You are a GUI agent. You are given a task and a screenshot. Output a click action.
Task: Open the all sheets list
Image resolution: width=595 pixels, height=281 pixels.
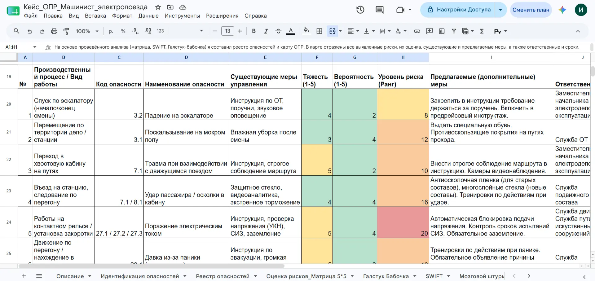tap(39, 276)
